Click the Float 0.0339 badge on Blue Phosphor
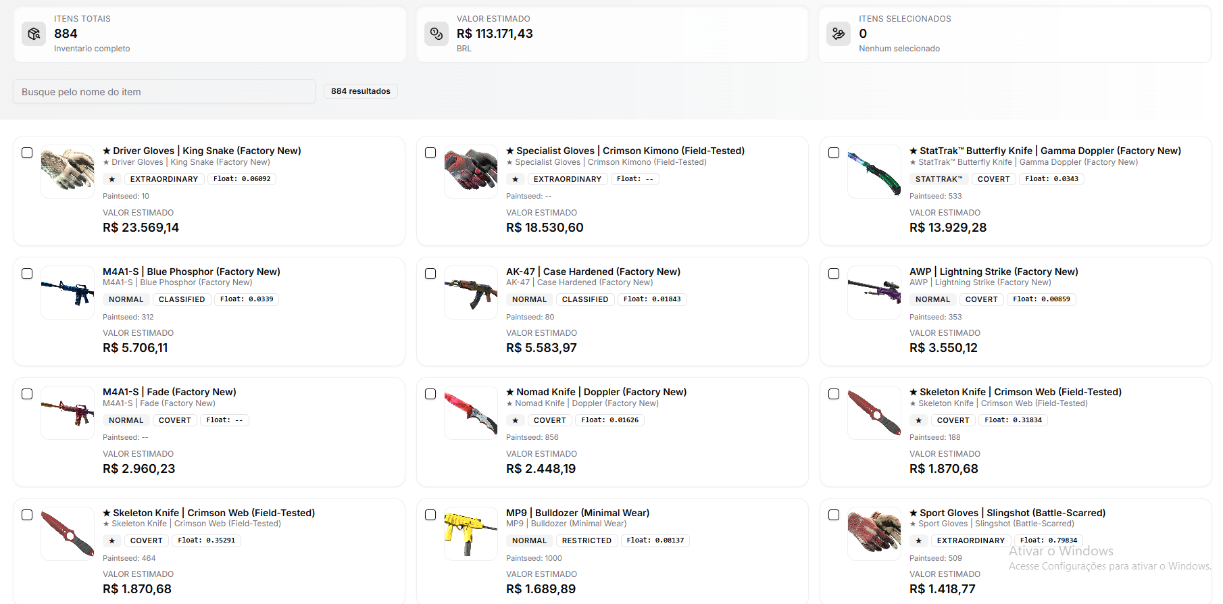This screenshot has width=1223, height=604. click(x=247, y=299)
